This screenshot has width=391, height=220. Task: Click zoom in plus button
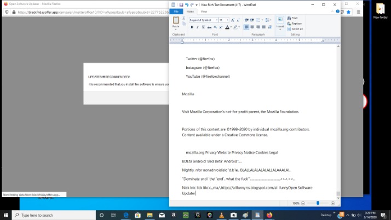(332, 203)
